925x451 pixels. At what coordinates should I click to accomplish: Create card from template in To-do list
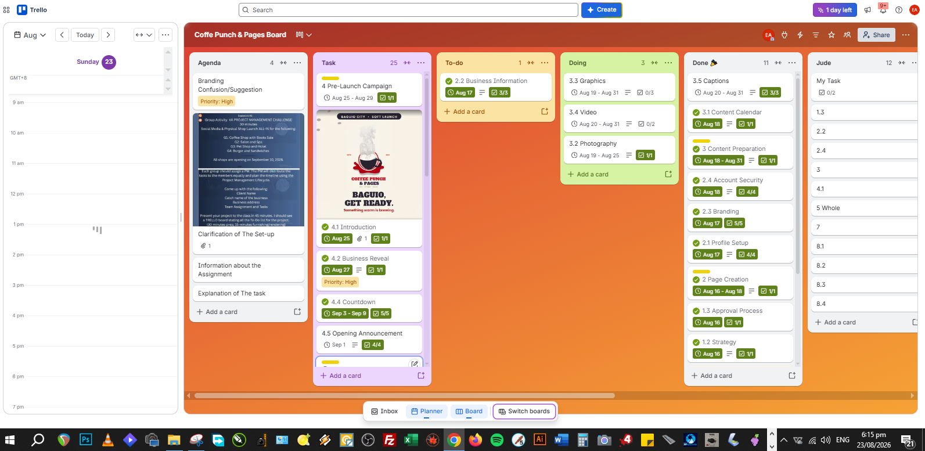tap(545, 111)
